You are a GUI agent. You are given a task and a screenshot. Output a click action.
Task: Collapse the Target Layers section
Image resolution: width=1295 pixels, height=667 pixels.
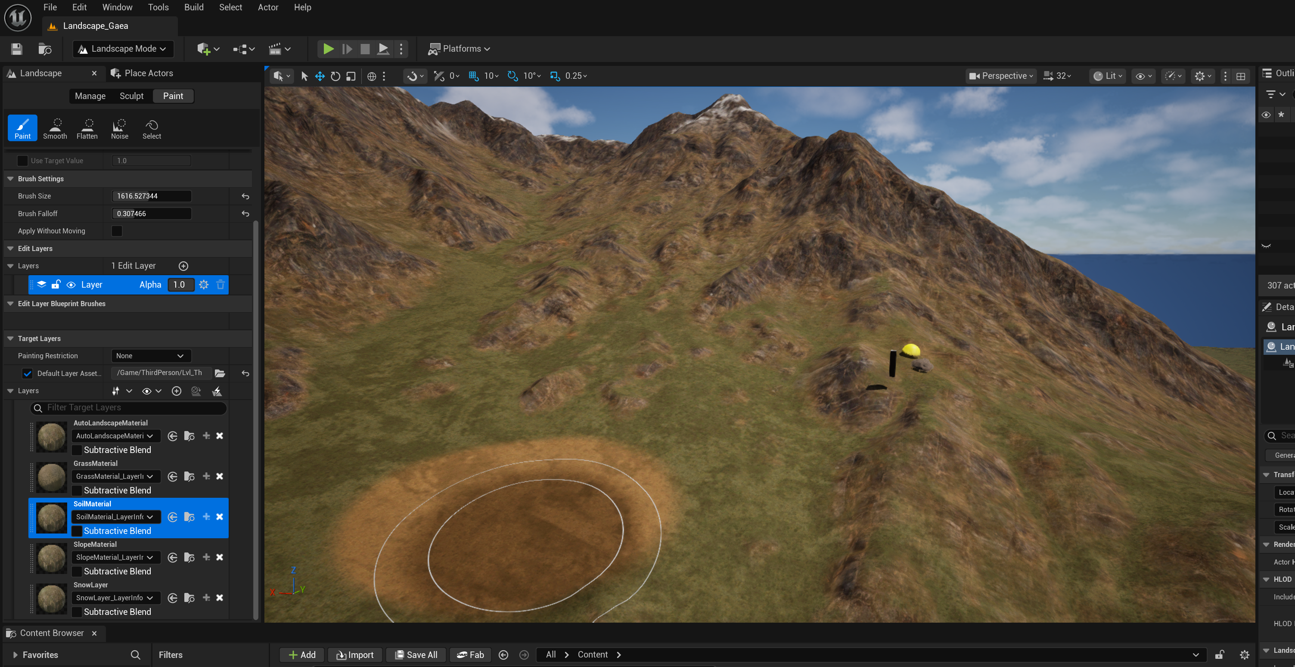coord(10,339)
